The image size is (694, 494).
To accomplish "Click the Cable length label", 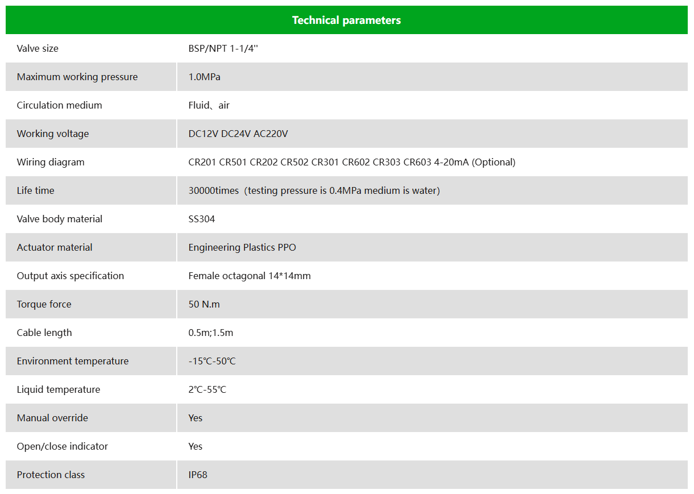I will pos(44,333).
